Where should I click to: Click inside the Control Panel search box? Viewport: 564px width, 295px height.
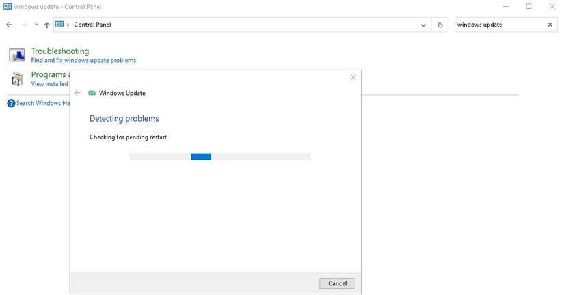point(499,25)
